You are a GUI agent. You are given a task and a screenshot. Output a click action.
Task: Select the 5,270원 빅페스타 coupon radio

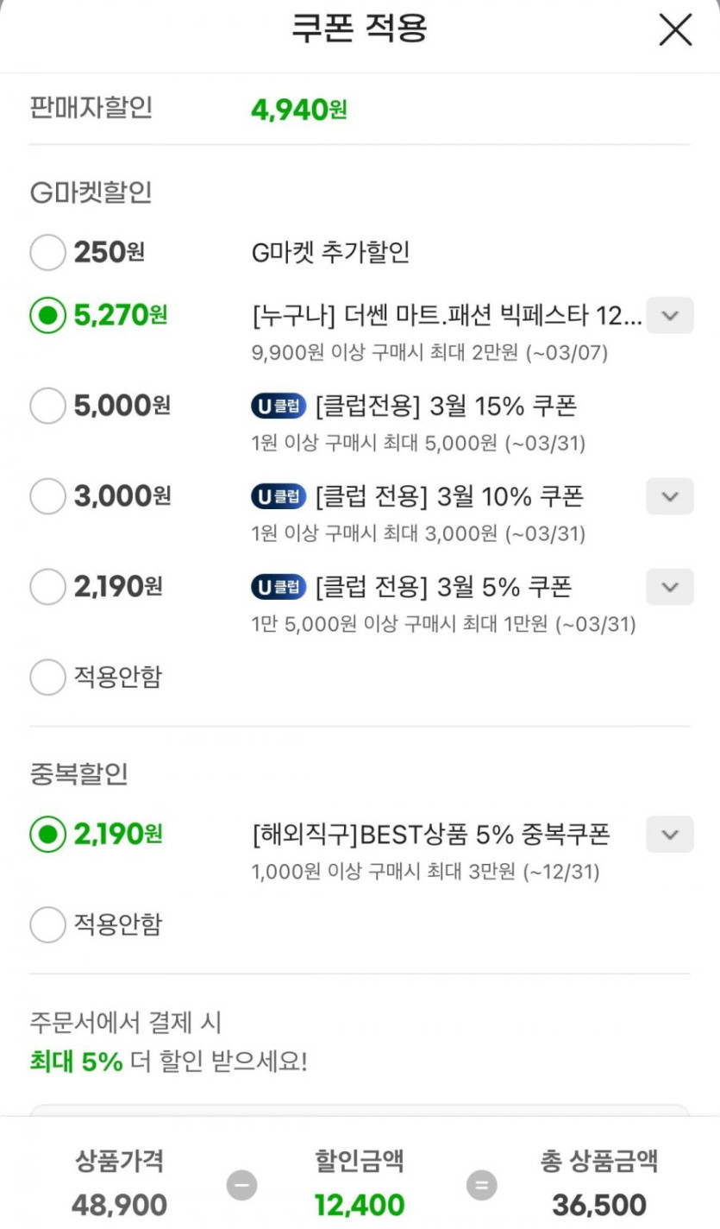pos(47,316)
